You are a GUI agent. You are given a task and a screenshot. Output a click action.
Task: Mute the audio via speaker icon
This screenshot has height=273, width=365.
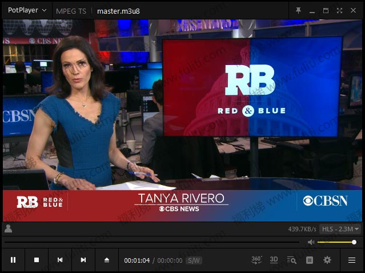[311, 242]
